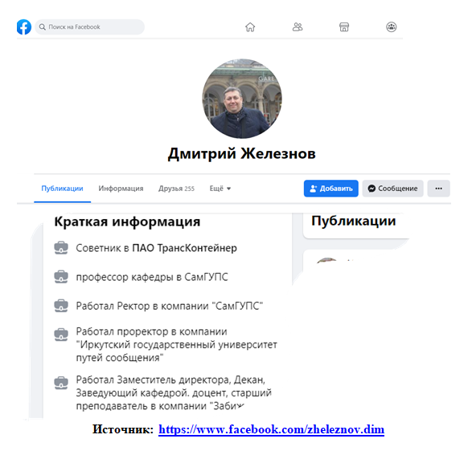The width and height of the screenshot is (468, 459).
Task: Click the Сообщение button
Action: (392, 189)
